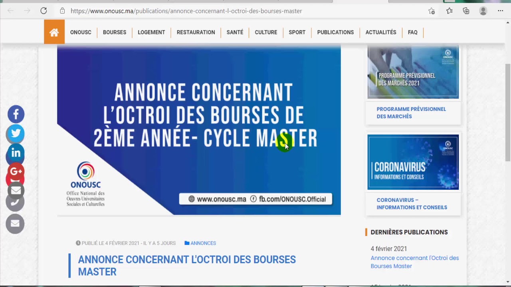The height and width of the screenshot is (287, 511).
Task: Click the Programme Prévisionnel 2021 thumbnail
Action: coord(413,72)
